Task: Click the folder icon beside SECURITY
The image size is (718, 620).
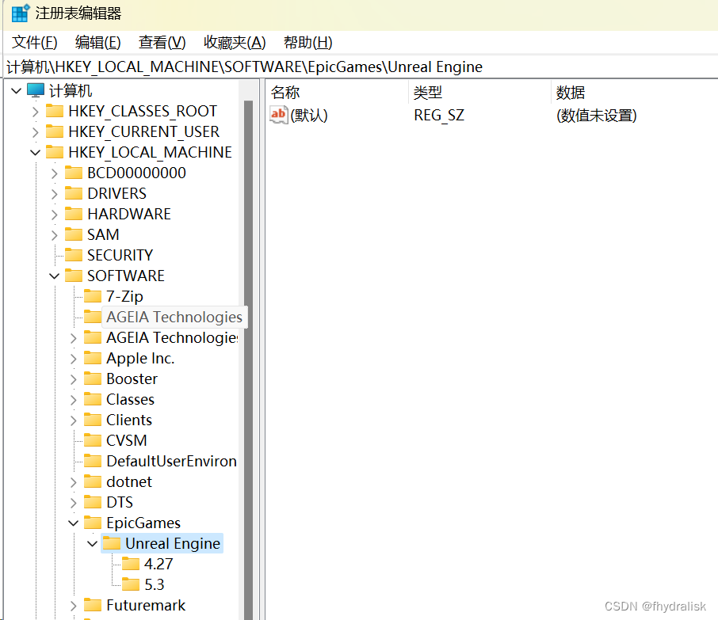Action: click(x=74, y=255)
